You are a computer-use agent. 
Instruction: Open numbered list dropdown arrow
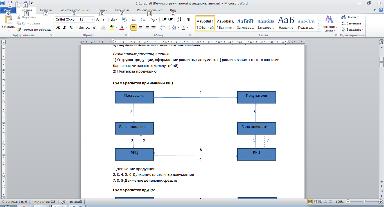148,19
